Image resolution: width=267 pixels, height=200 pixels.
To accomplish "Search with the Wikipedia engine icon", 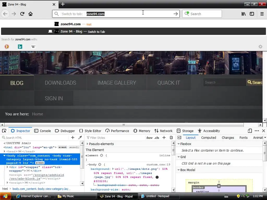I will click(33, 47).
